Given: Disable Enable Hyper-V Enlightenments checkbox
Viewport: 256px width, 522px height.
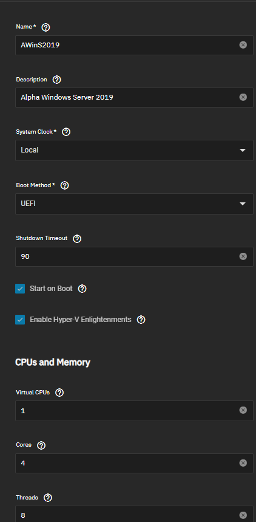Looking at the screenshot, I should [x=20, y=320].
